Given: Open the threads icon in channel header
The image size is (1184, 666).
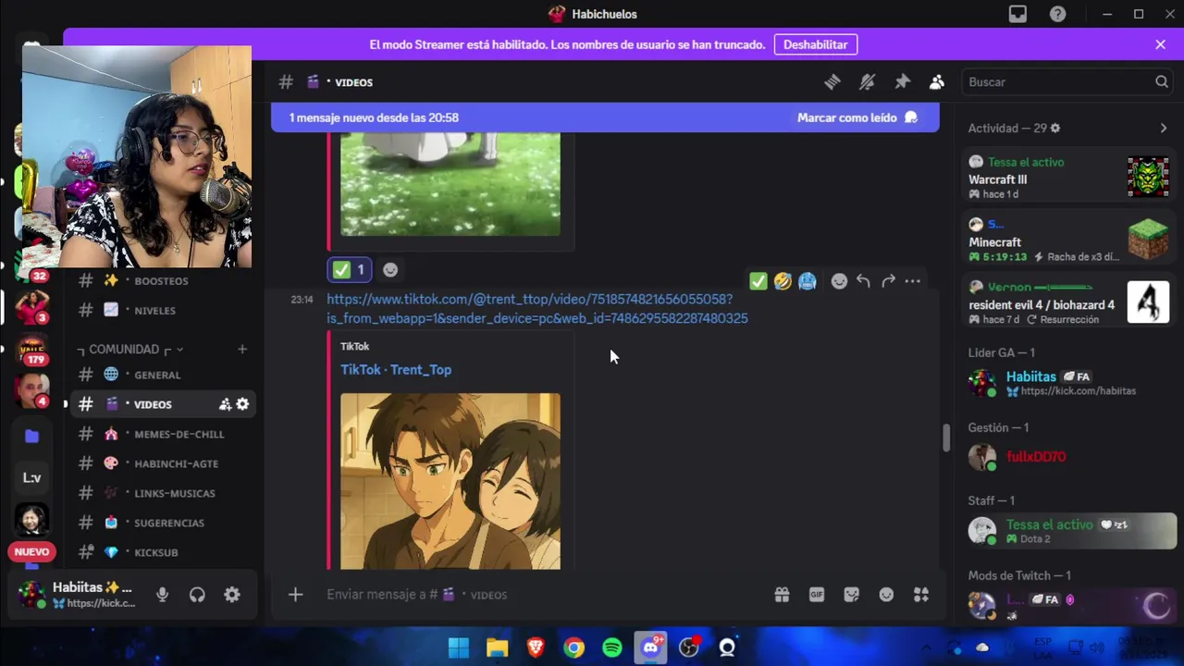Looking at the screenshot, I should (832, 82).
